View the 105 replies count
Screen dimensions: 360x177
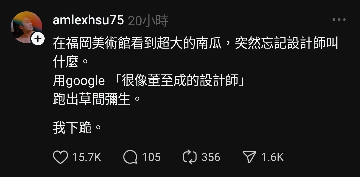151,157
